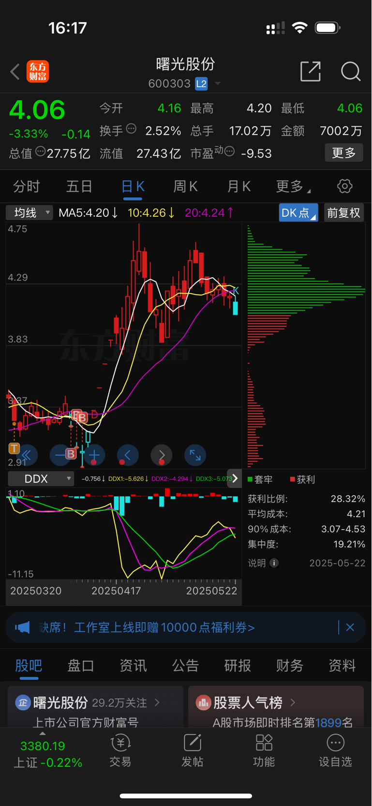Tap the 1899 ranking number link
This screenshot has width=372, height=806.
[x=328, y=723]
